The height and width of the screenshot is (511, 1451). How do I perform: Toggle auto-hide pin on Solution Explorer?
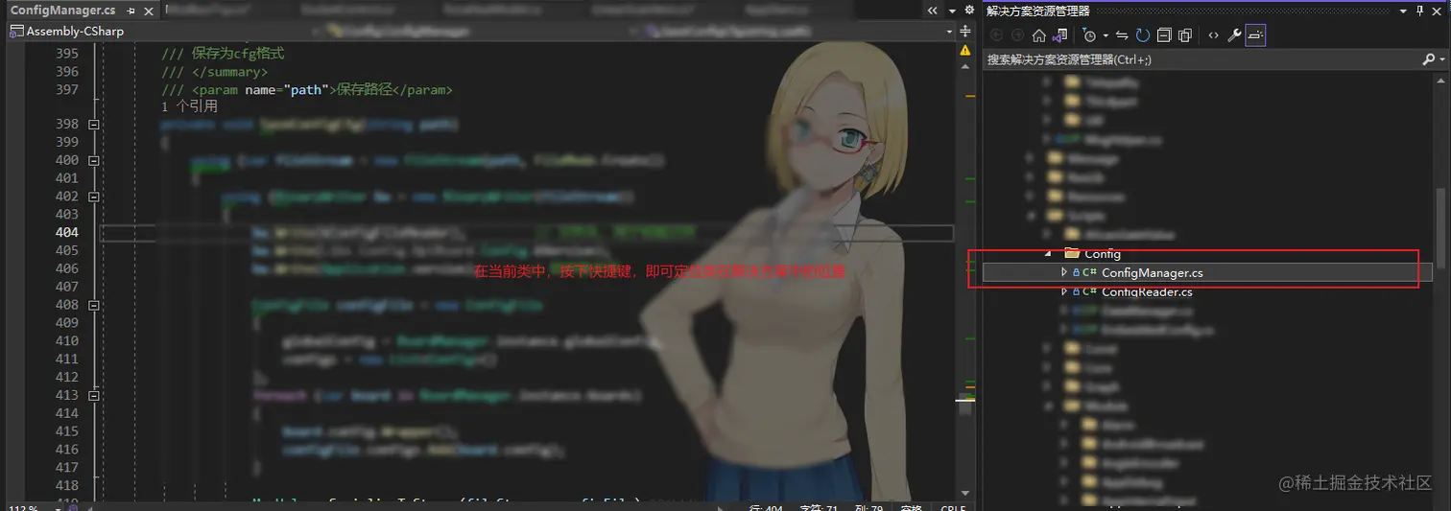1420,11
